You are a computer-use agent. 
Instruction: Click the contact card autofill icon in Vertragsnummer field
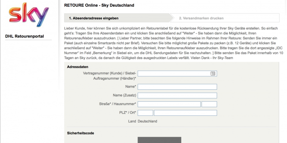point(213,73)
